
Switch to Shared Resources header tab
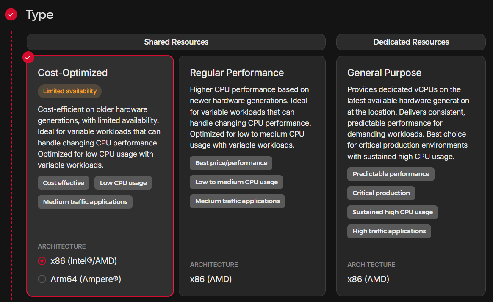176,42
